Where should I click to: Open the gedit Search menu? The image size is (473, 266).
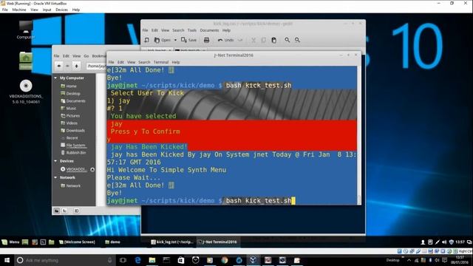(178, 30)
